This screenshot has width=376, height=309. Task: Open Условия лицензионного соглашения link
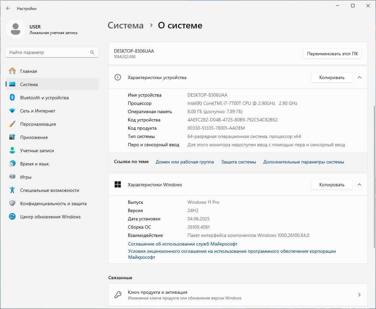tap(232, 254)
